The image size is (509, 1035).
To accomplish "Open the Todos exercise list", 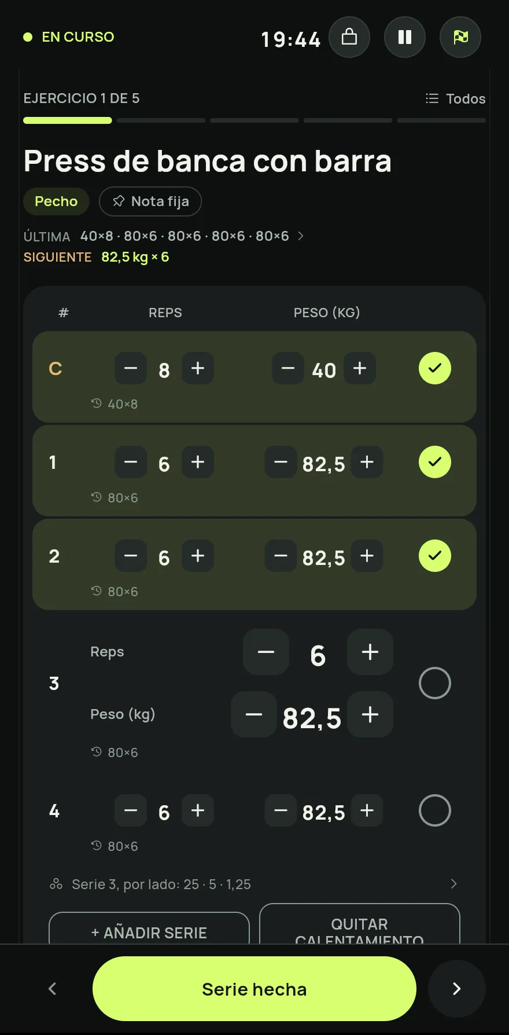I will (456, 98).
